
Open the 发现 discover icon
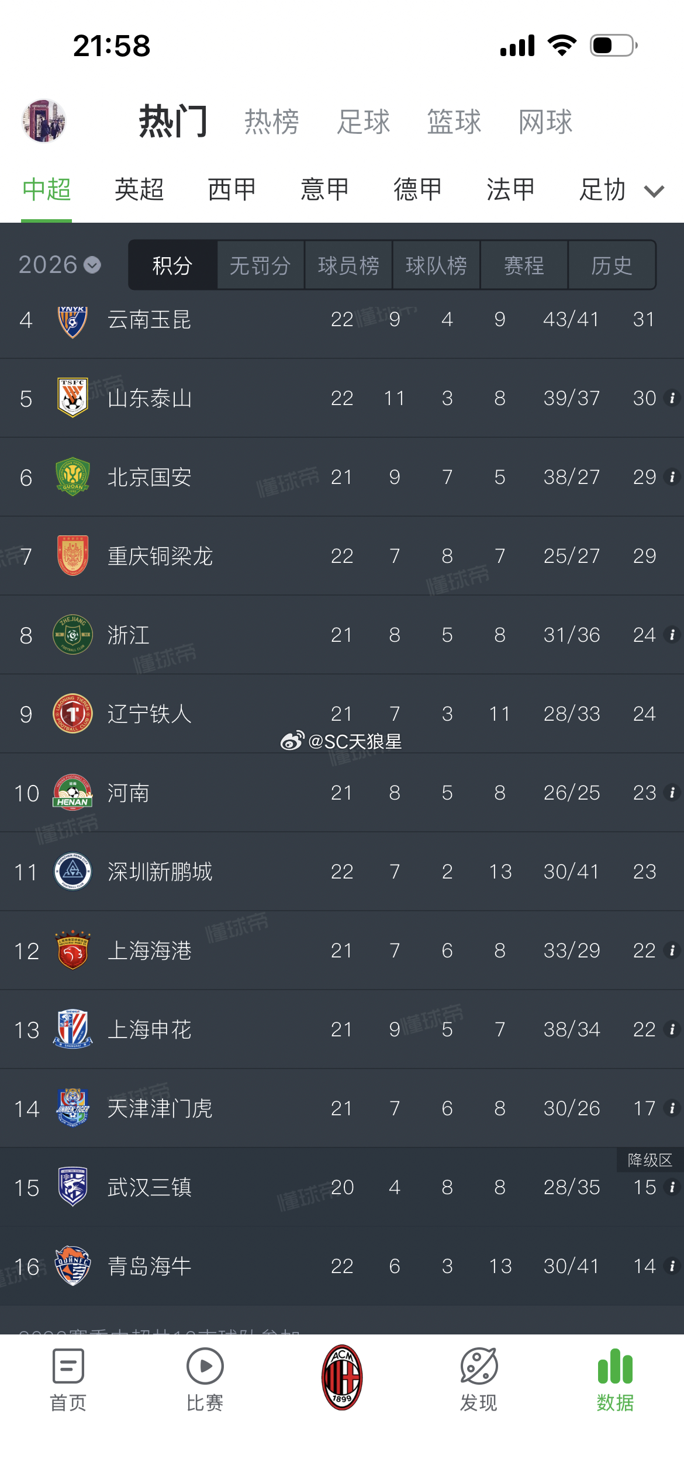[479, 1367]
